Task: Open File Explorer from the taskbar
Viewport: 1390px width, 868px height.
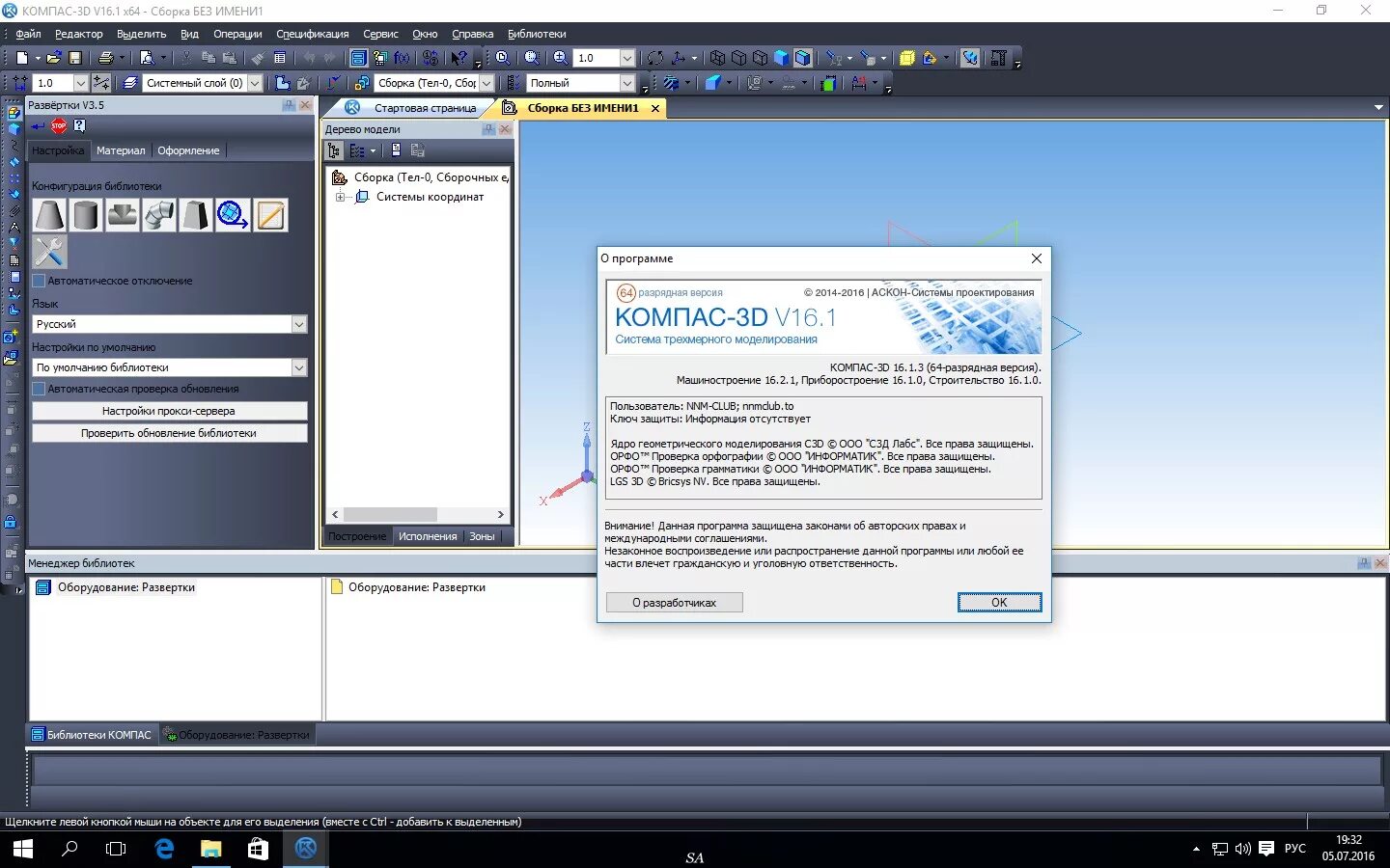Action: [210, 849]
